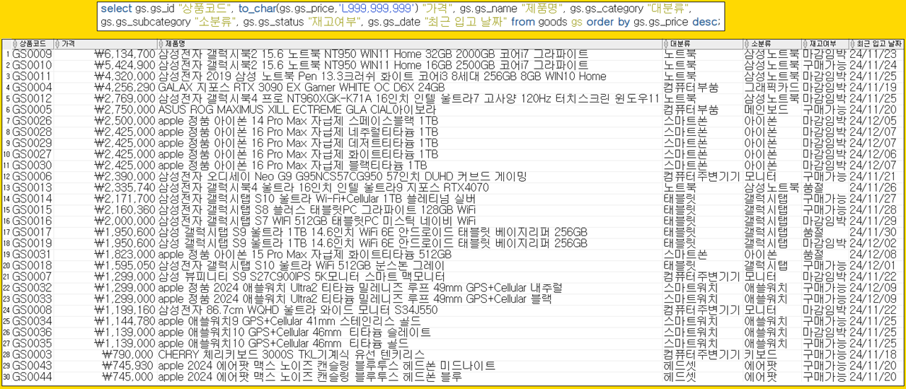Click 품절 status in GS0013 row
The height and width of the screenshot is (389, 906).
(813, 187)
